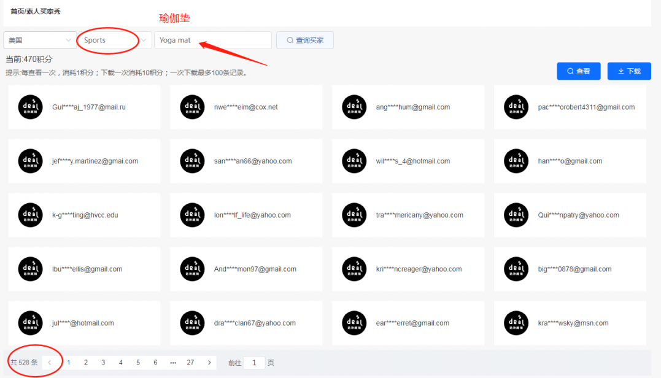
Task: Go to pagination page 5
Action: click(138, 363)
